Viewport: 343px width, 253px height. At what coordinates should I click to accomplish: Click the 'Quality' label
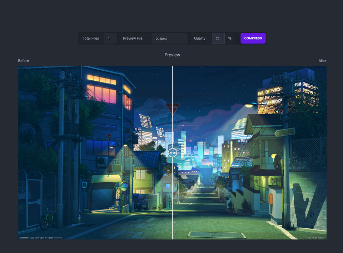[x=200, y=38]
